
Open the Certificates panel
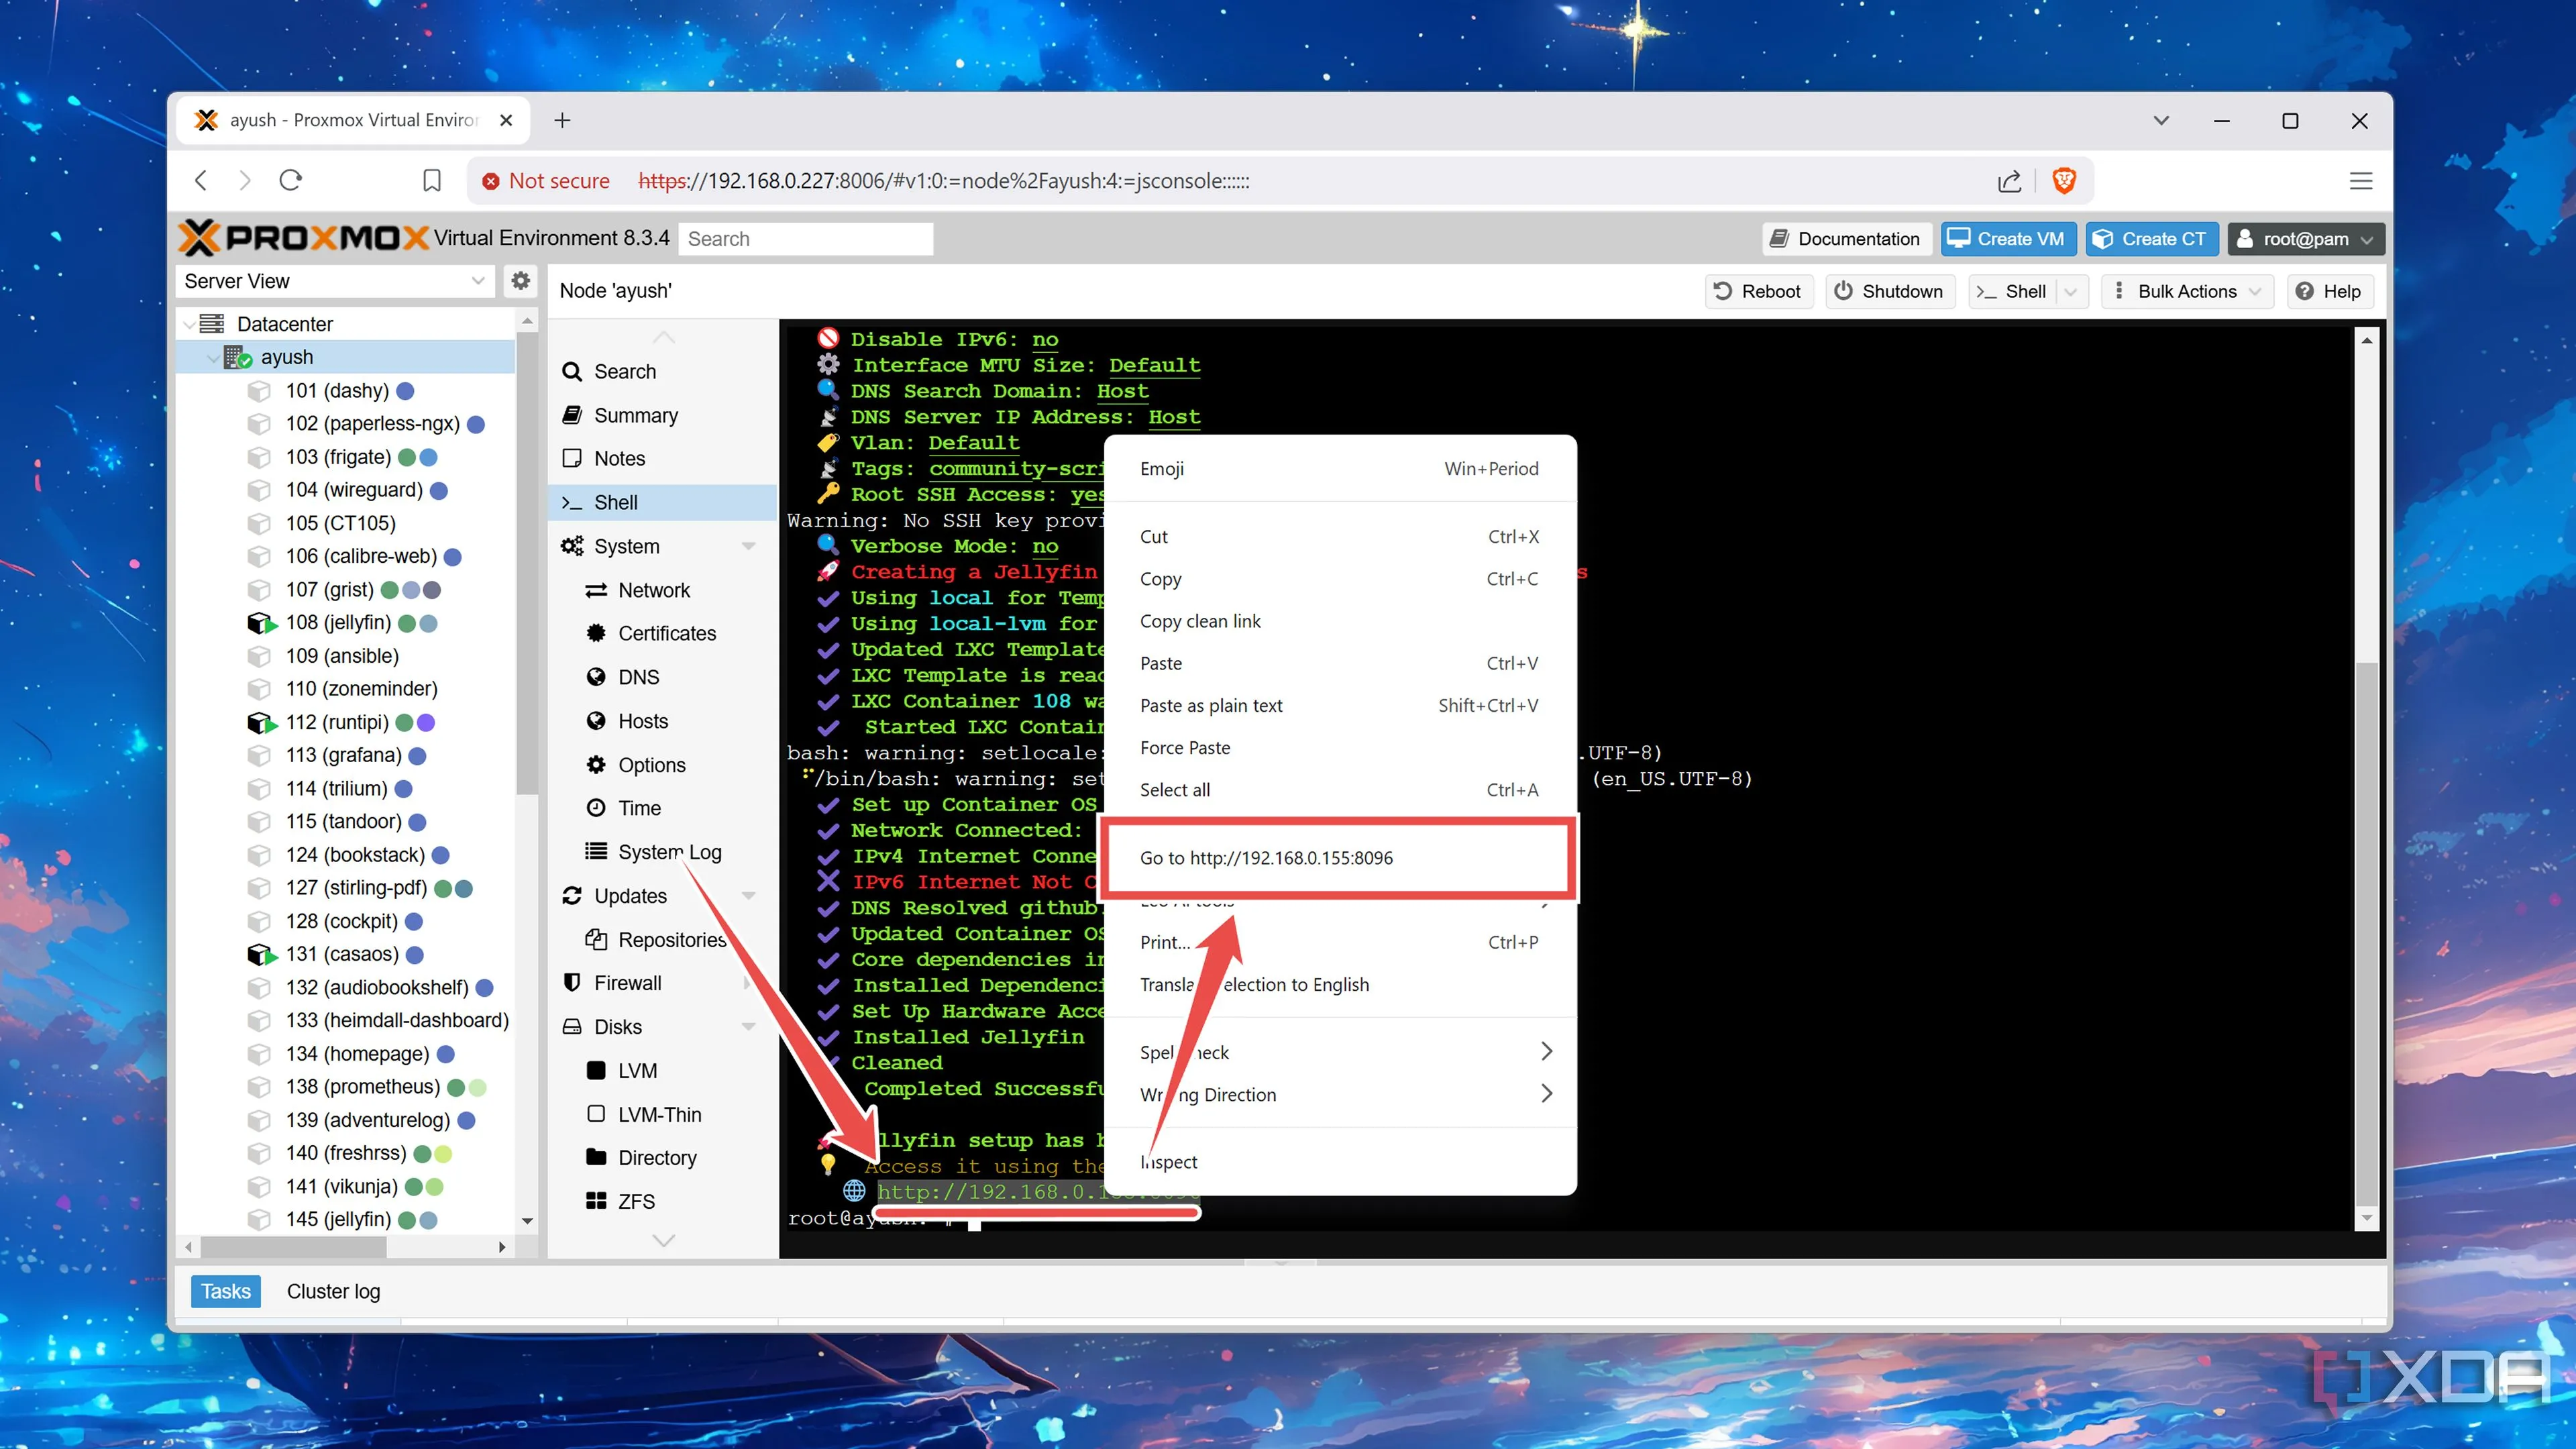(x=666, y=633)
